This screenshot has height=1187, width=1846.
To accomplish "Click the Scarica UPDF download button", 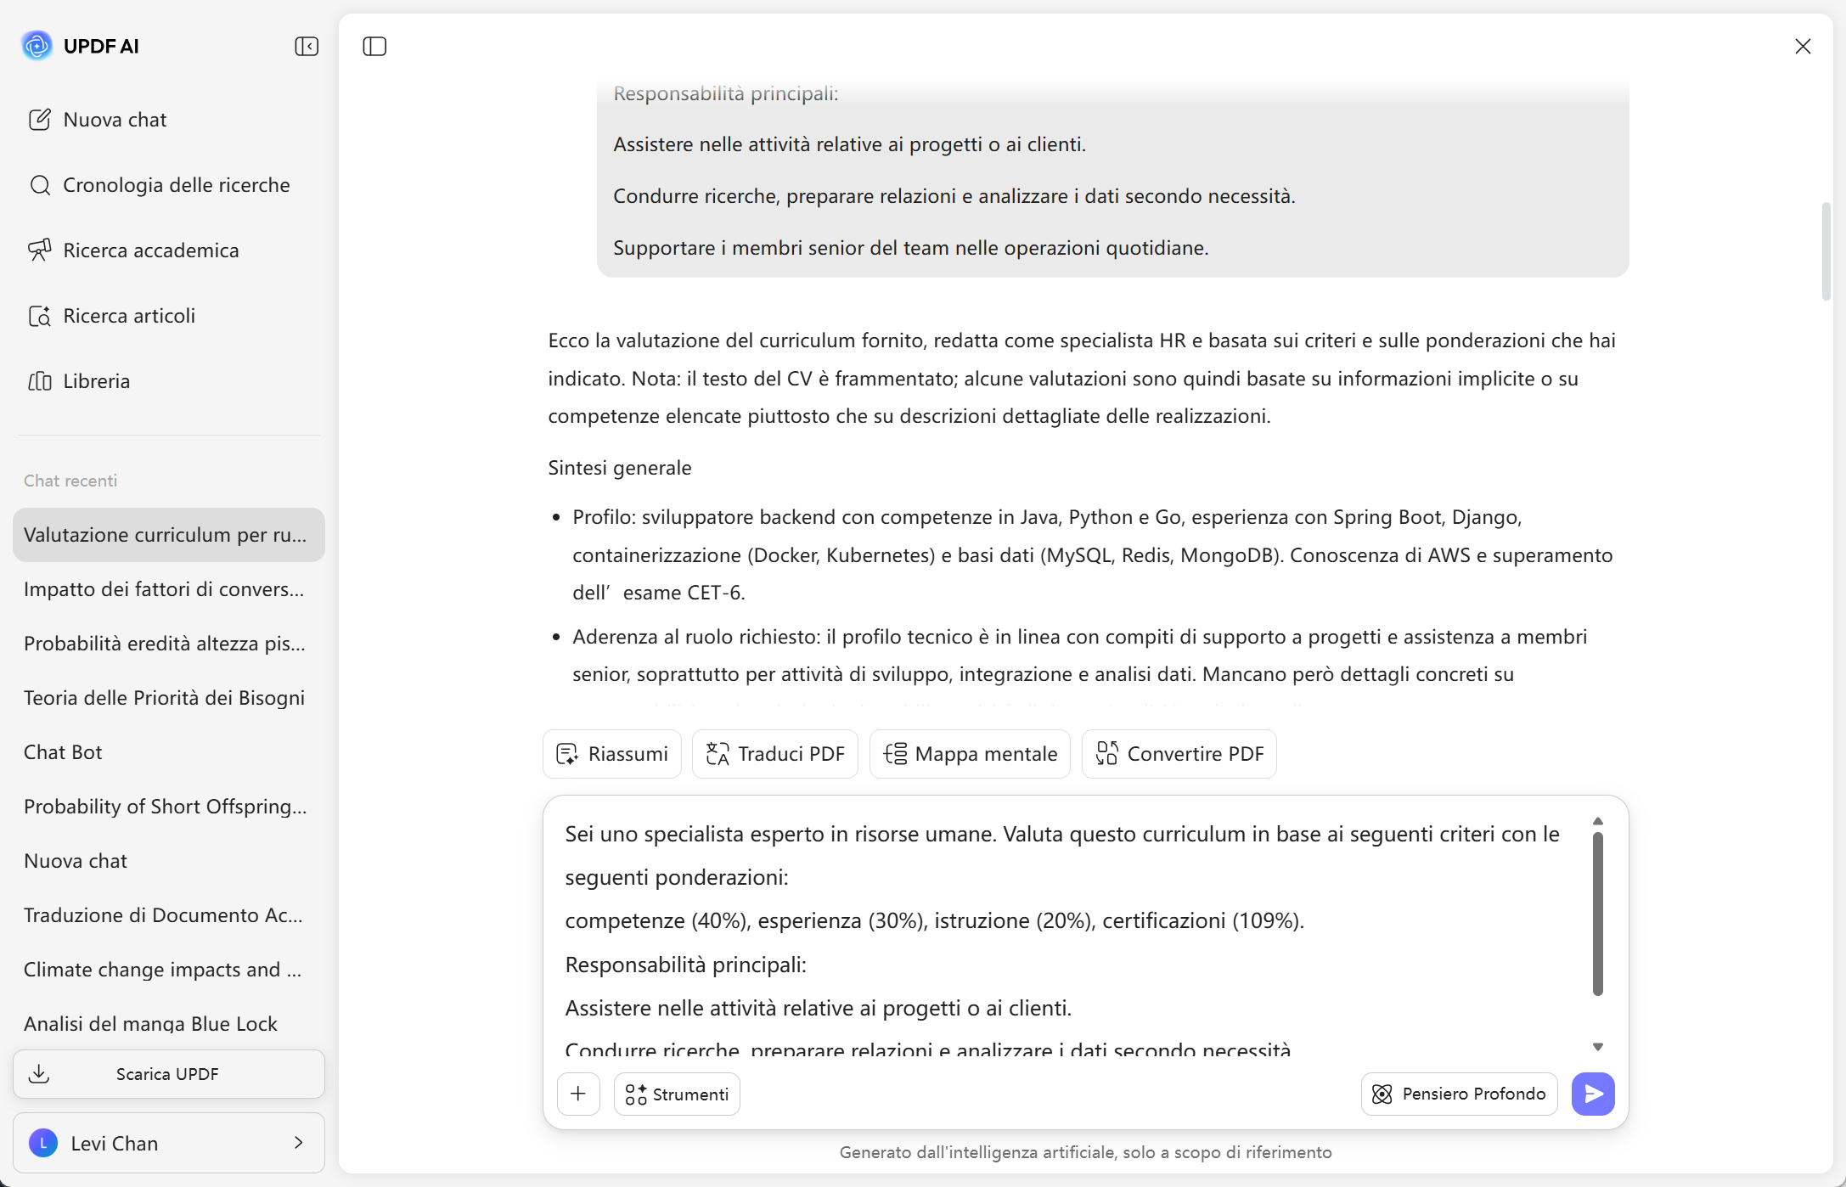I will (x=168, y=1074).
